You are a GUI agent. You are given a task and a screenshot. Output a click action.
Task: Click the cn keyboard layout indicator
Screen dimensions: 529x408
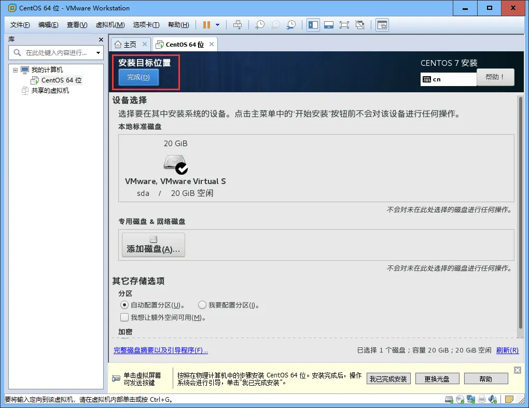[x=449, y=79]
